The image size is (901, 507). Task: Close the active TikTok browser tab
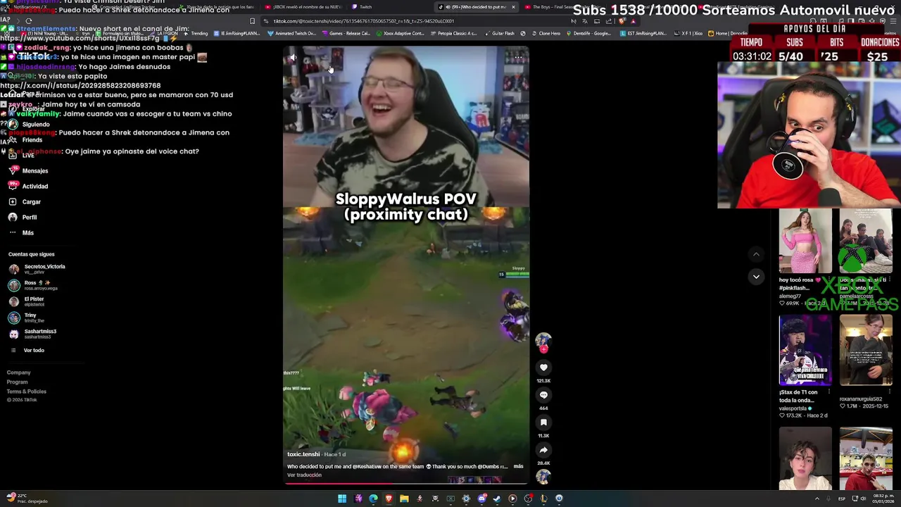(x=513, y=7)
